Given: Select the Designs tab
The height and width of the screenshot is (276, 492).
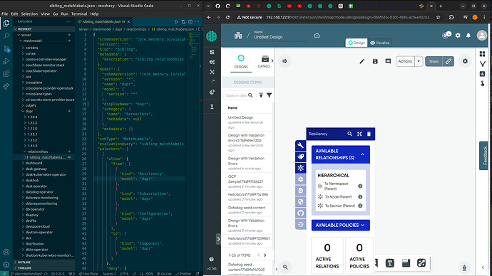Looking at the screenshot, I should coord(241,62).
